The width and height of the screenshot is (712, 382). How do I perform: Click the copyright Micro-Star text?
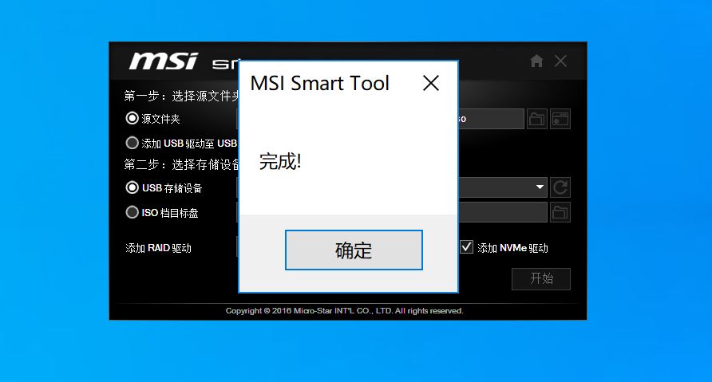point(344,311)
